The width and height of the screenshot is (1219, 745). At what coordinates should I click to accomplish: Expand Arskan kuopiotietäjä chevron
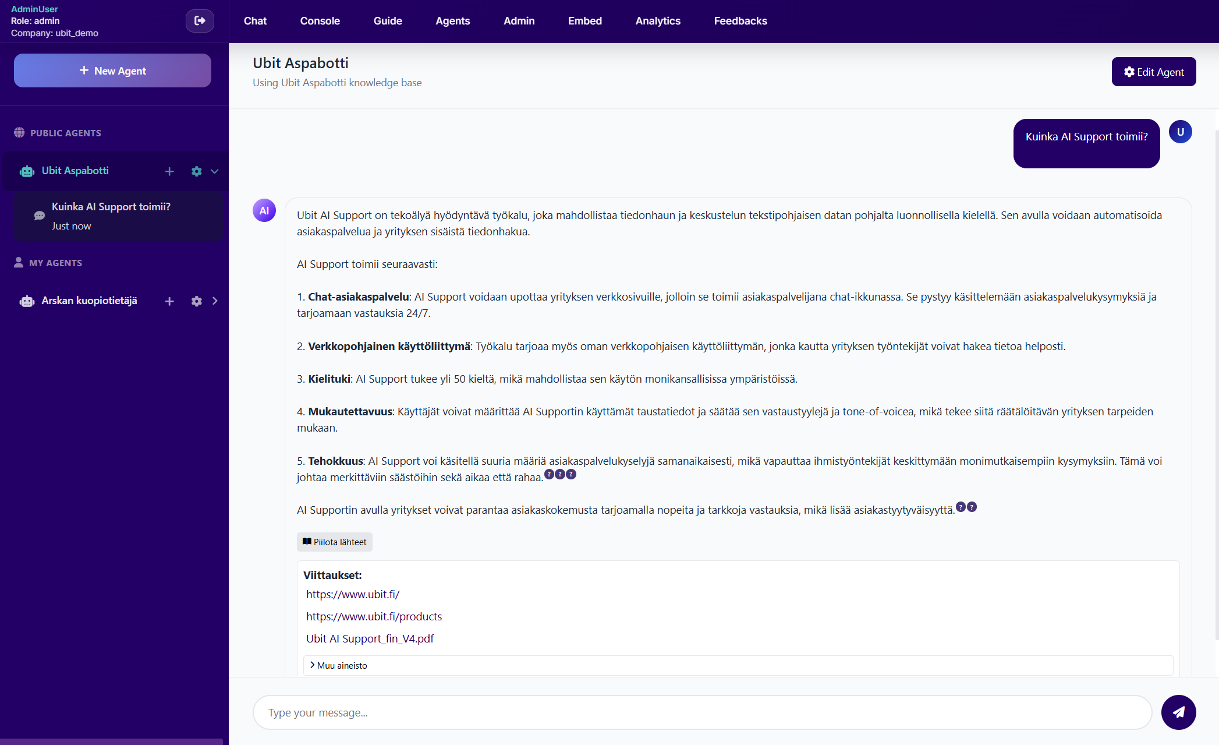(x=215, y=301)
